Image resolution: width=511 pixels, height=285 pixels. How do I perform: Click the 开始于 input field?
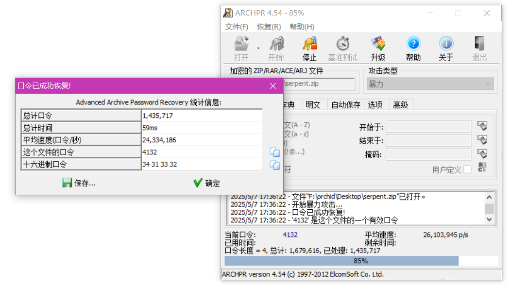pos(428,127)
